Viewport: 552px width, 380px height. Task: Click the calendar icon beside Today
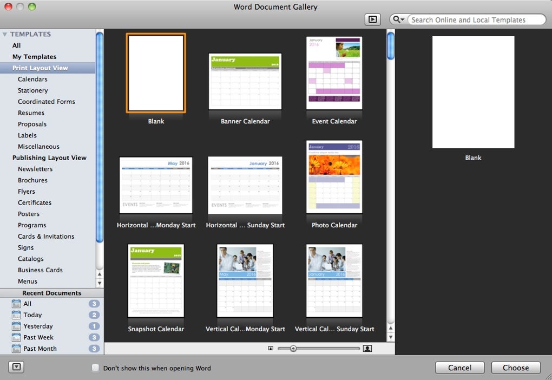16,315
